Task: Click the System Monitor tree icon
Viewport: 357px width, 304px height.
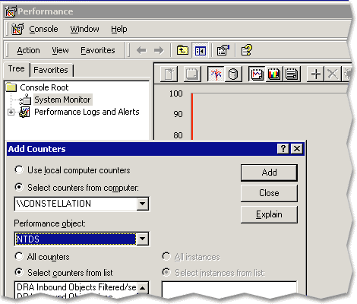Action: pos(25,100)
